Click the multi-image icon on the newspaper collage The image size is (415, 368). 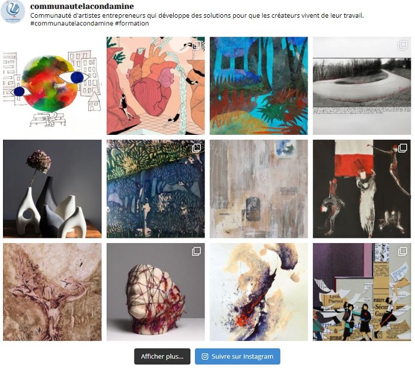(x=403, y=251)
